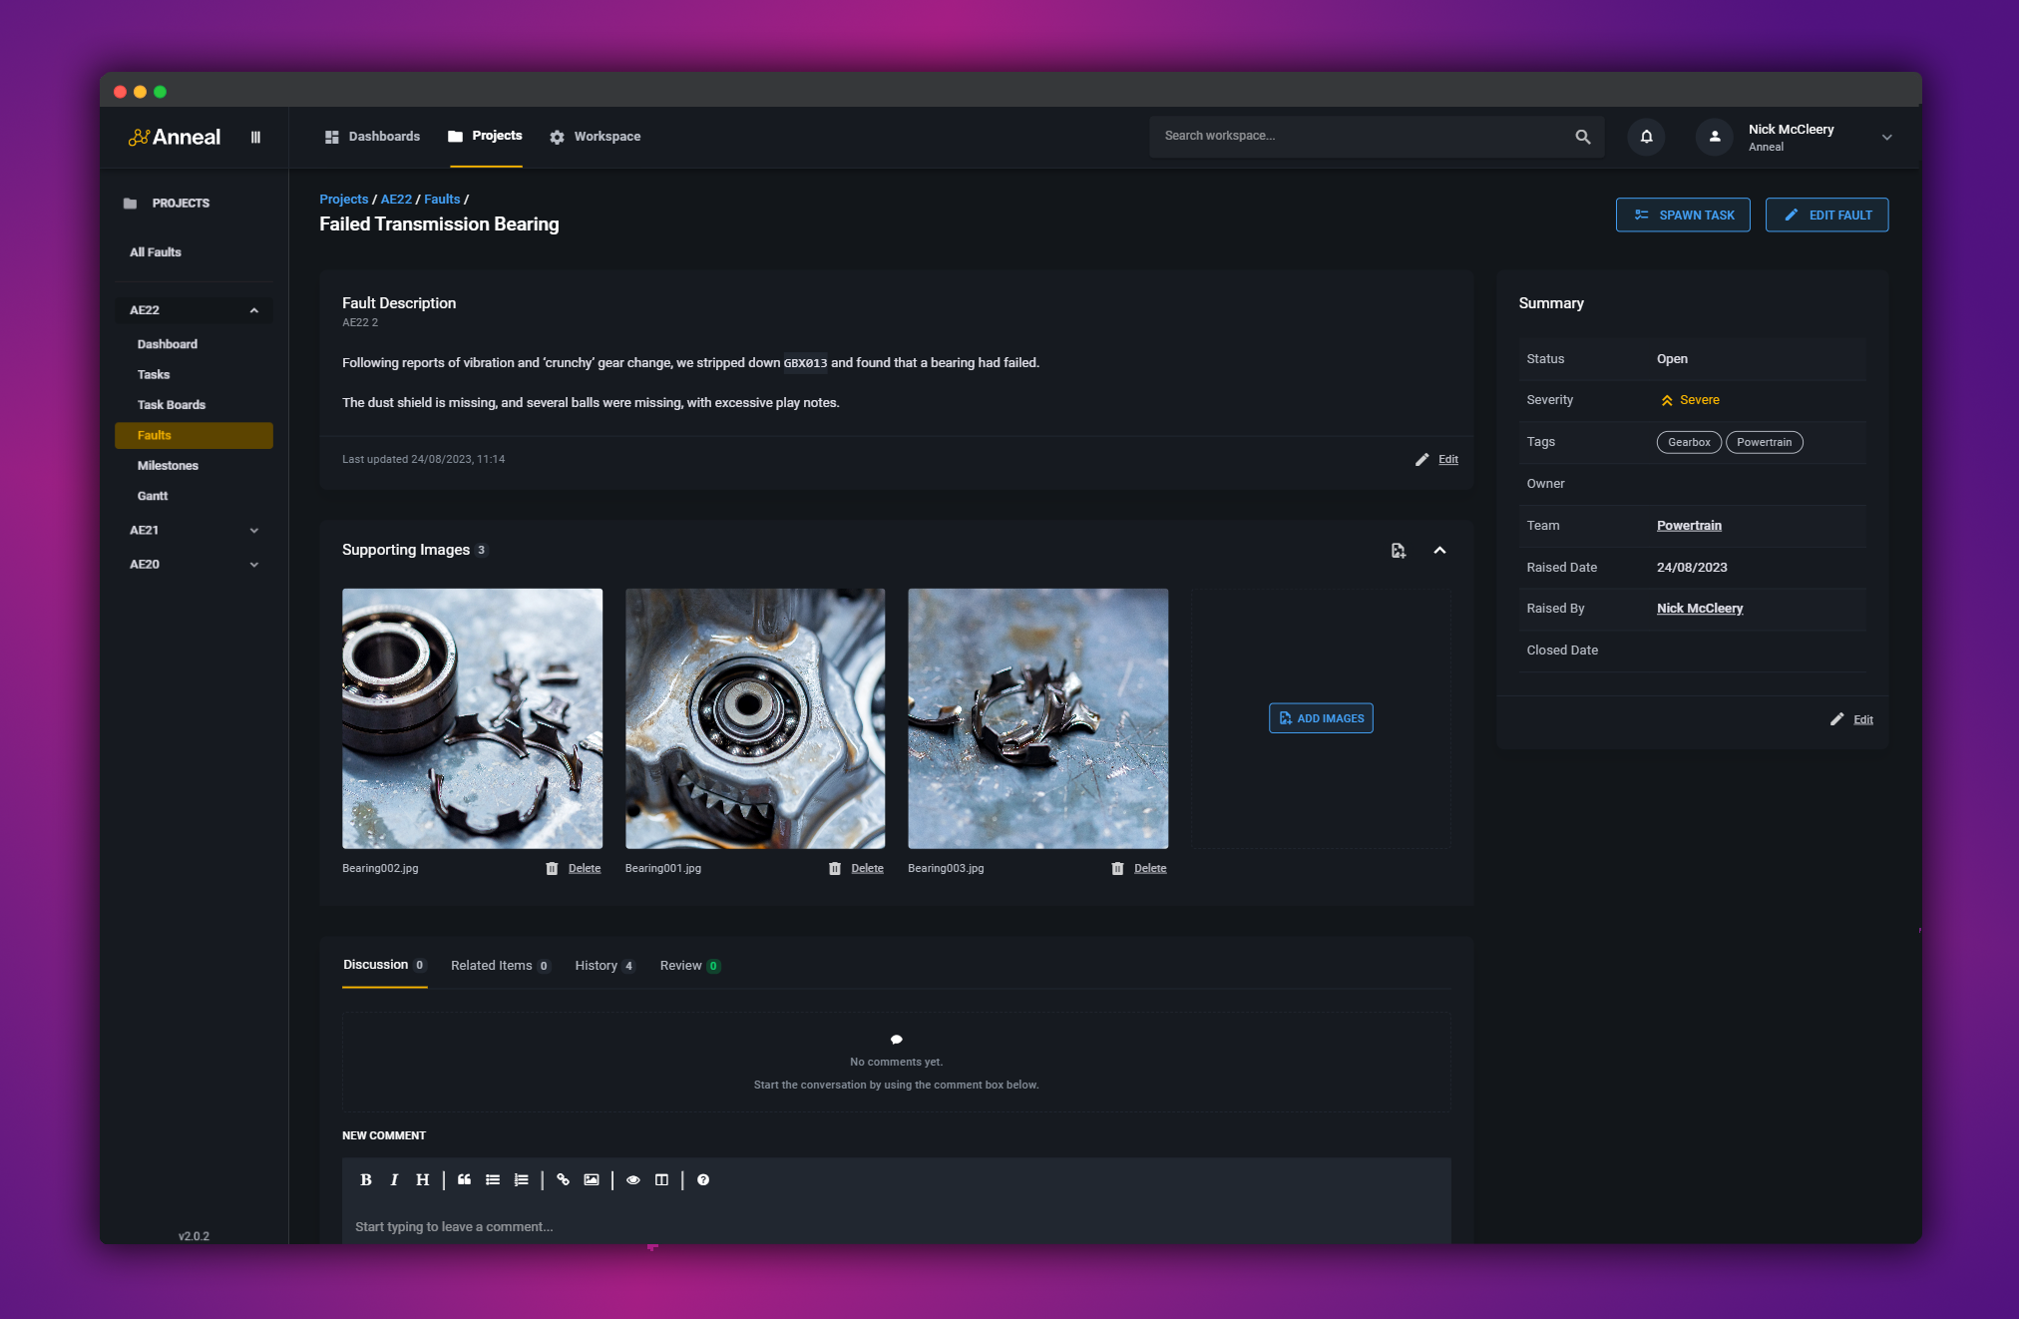Insert blockquote in comment editor
The width and height of the screenshot is (2019, 1319).
[x=464, y=1179]
